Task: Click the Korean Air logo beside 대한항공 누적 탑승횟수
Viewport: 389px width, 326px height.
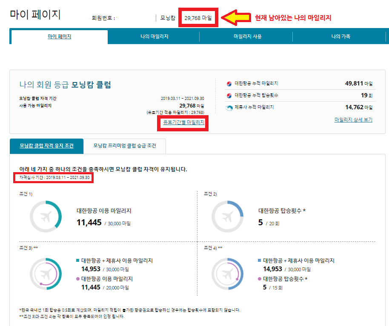Action: pos(229,96)
